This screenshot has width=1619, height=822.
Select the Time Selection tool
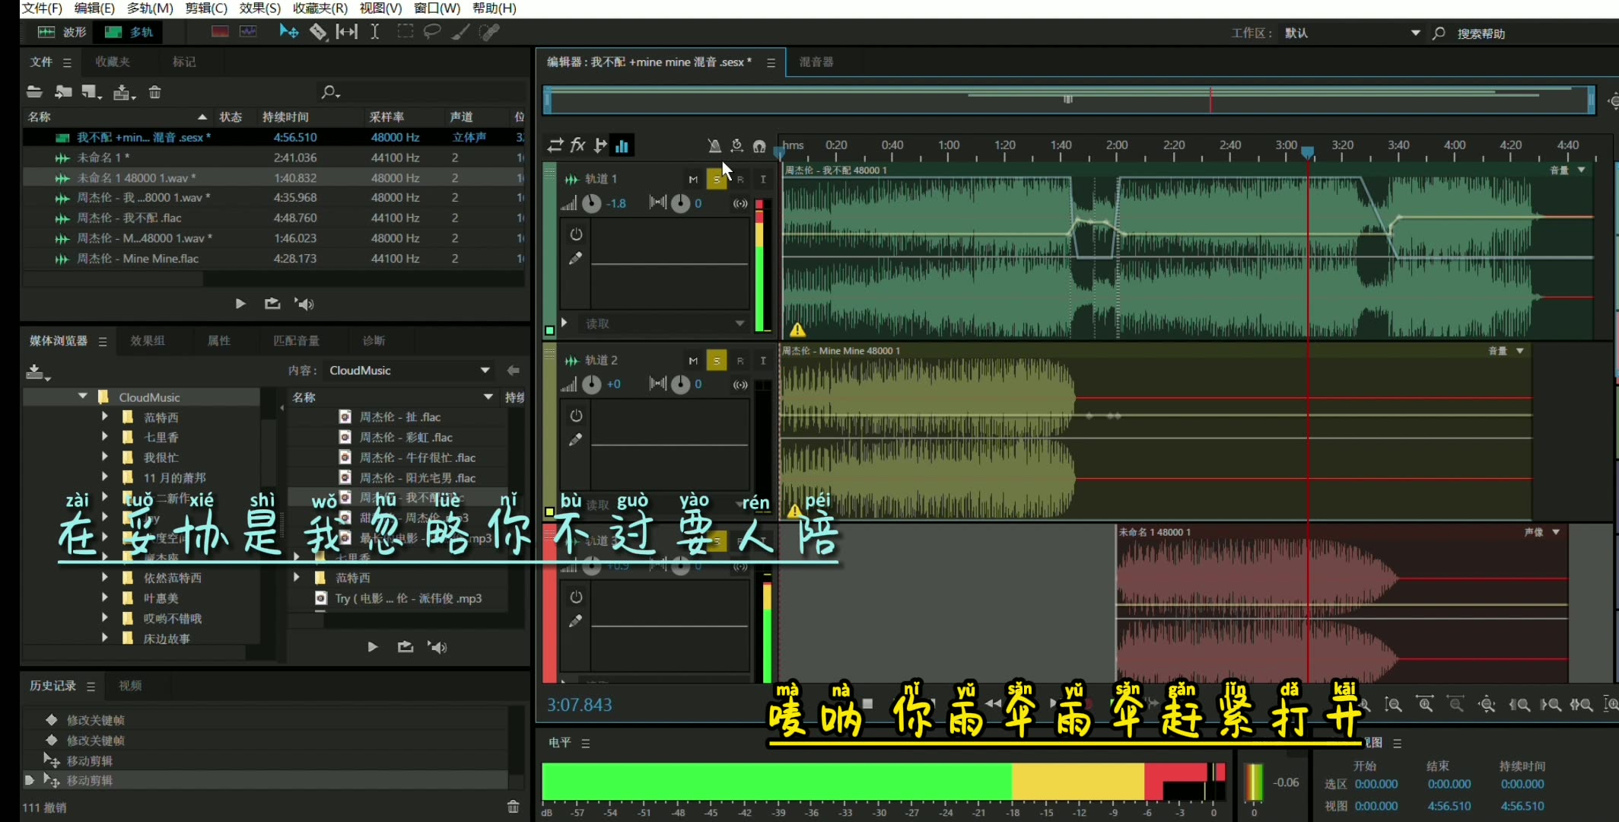375,32
